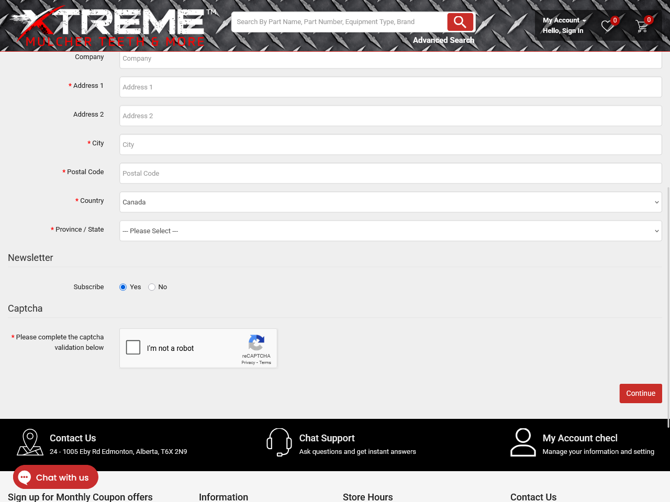Click the Contact Us map pin icon

tap(30, 442)
